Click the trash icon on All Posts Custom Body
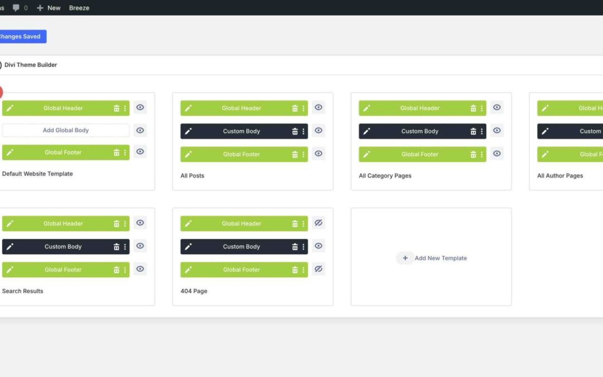 295,131
